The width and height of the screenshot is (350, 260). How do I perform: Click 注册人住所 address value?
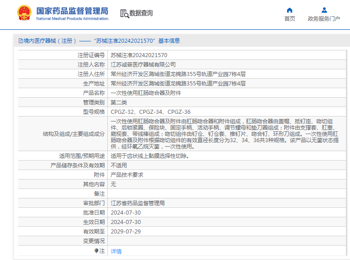tap(178, 74)
